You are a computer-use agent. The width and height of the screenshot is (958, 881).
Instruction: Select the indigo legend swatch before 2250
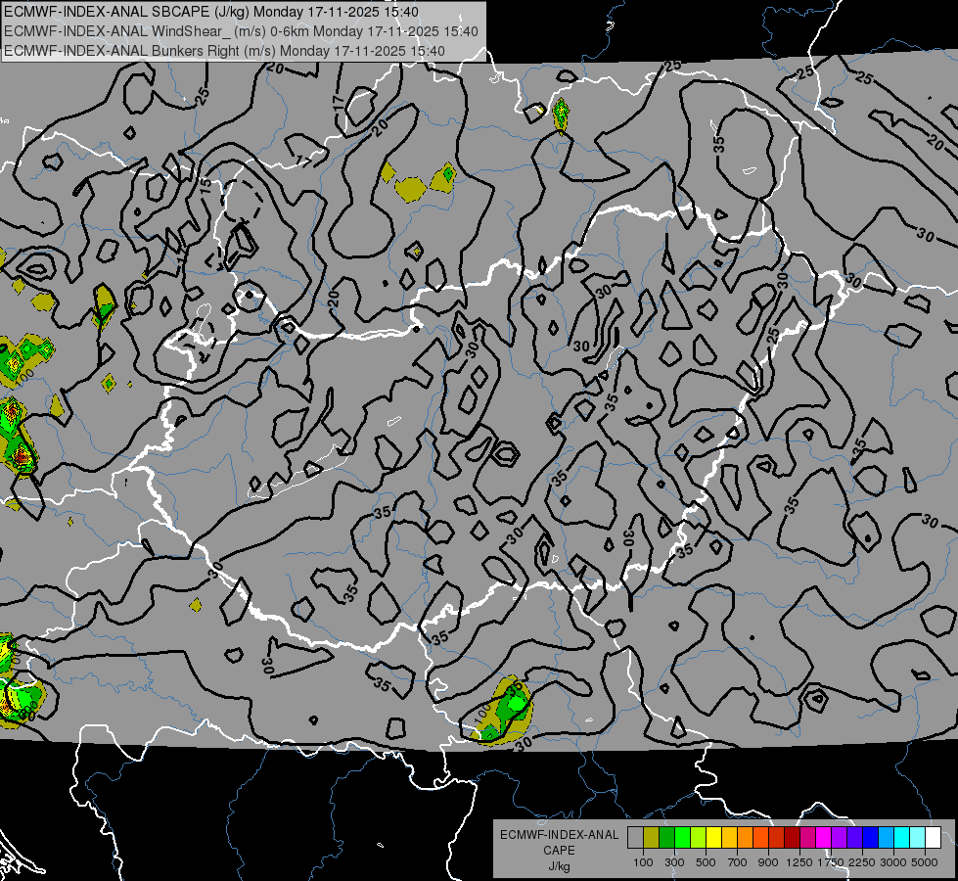[854, 838]
